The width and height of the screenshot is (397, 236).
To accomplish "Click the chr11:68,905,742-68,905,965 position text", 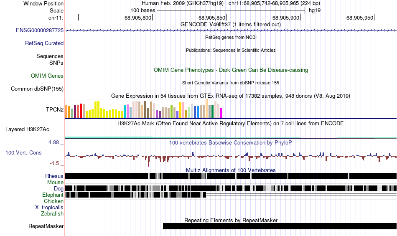I will (x=274, y=3).
